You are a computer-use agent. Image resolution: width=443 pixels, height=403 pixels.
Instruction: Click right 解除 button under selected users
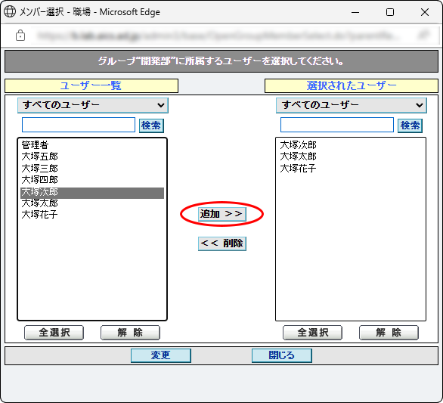pos(389,333)
